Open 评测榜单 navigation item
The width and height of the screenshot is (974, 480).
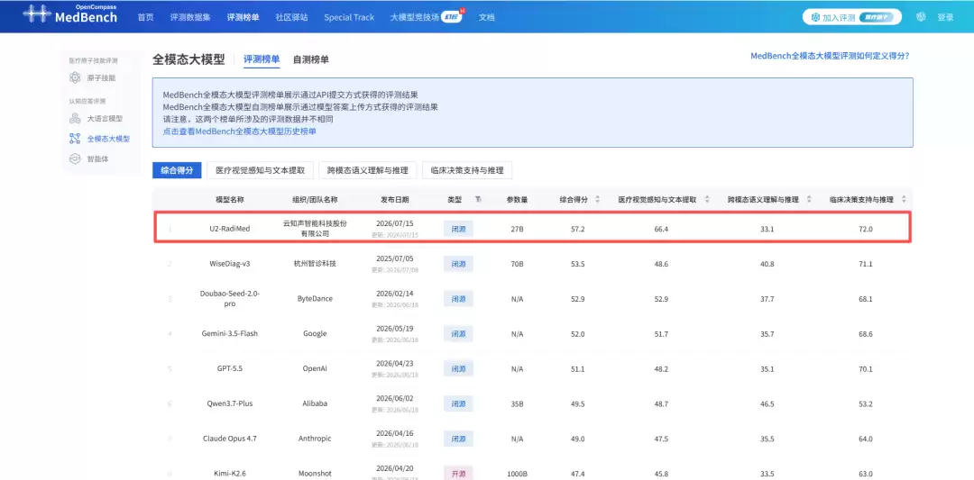coord(243,17)
